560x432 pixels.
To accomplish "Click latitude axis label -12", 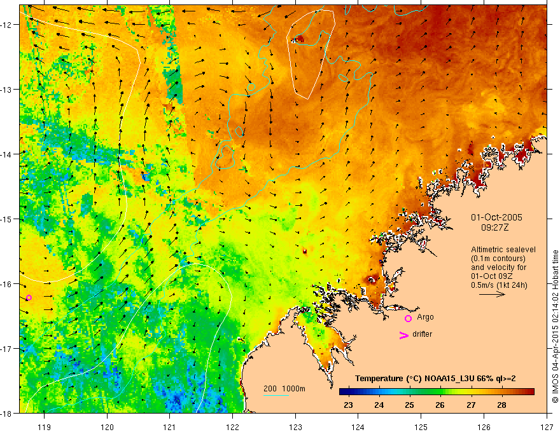I will point(8,25).
